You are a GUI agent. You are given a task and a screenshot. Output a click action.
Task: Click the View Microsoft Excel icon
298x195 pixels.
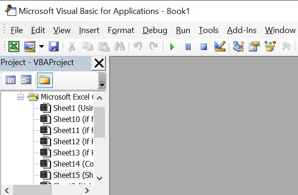tap(13, 47)
